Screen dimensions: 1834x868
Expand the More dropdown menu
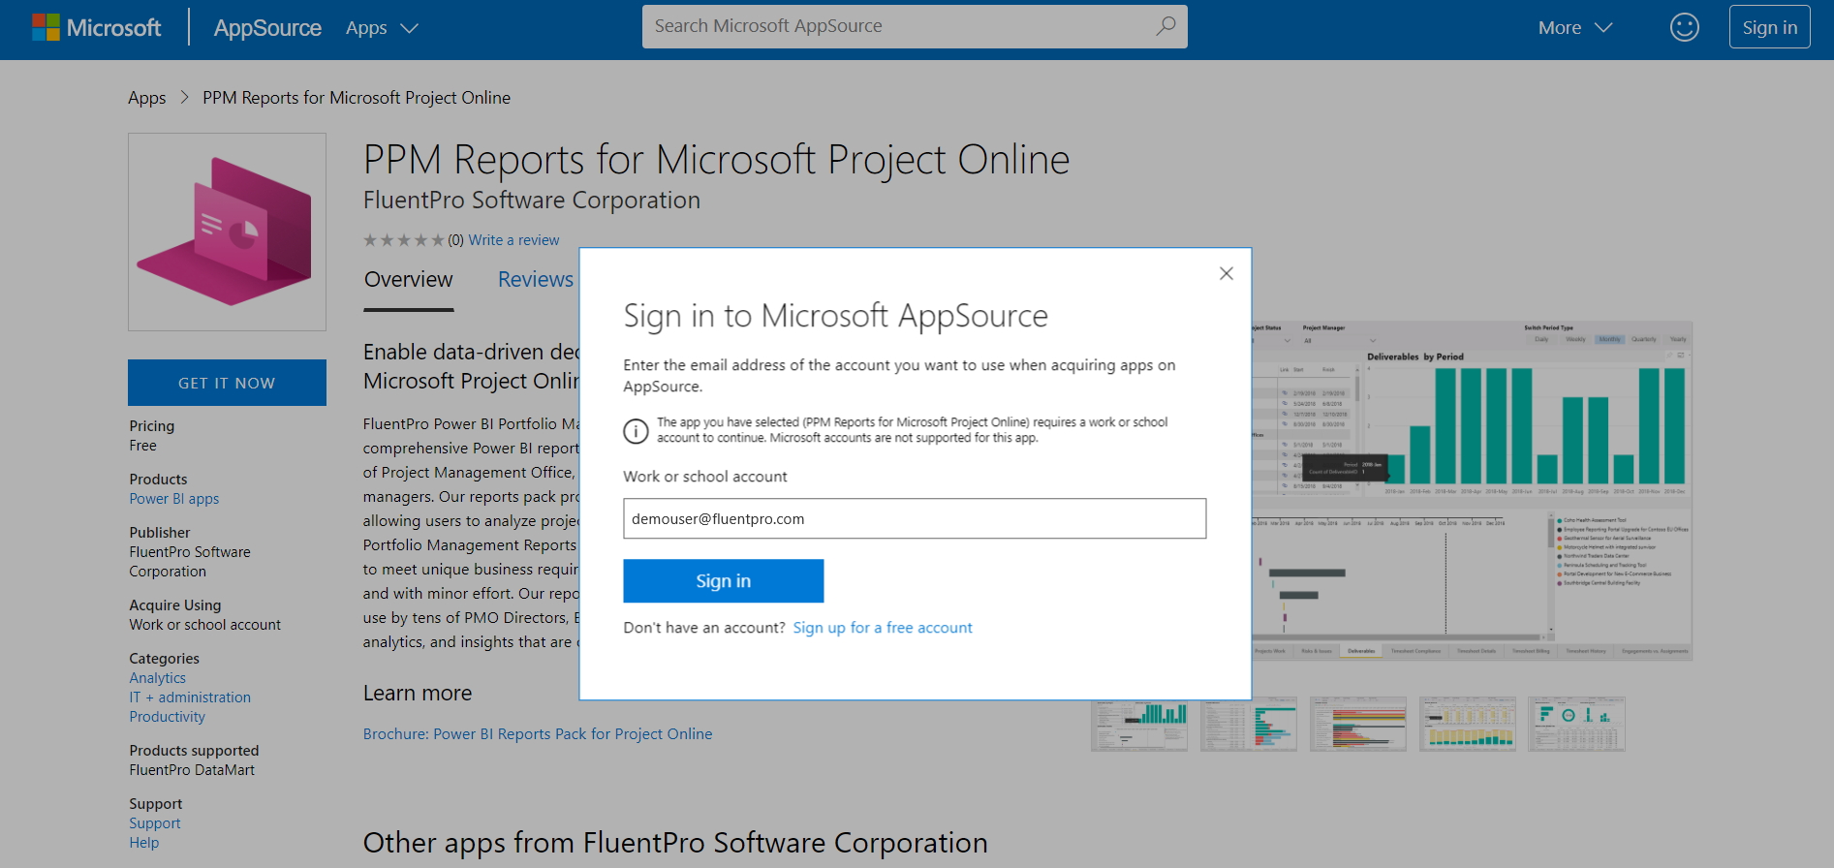point(1575,28)
